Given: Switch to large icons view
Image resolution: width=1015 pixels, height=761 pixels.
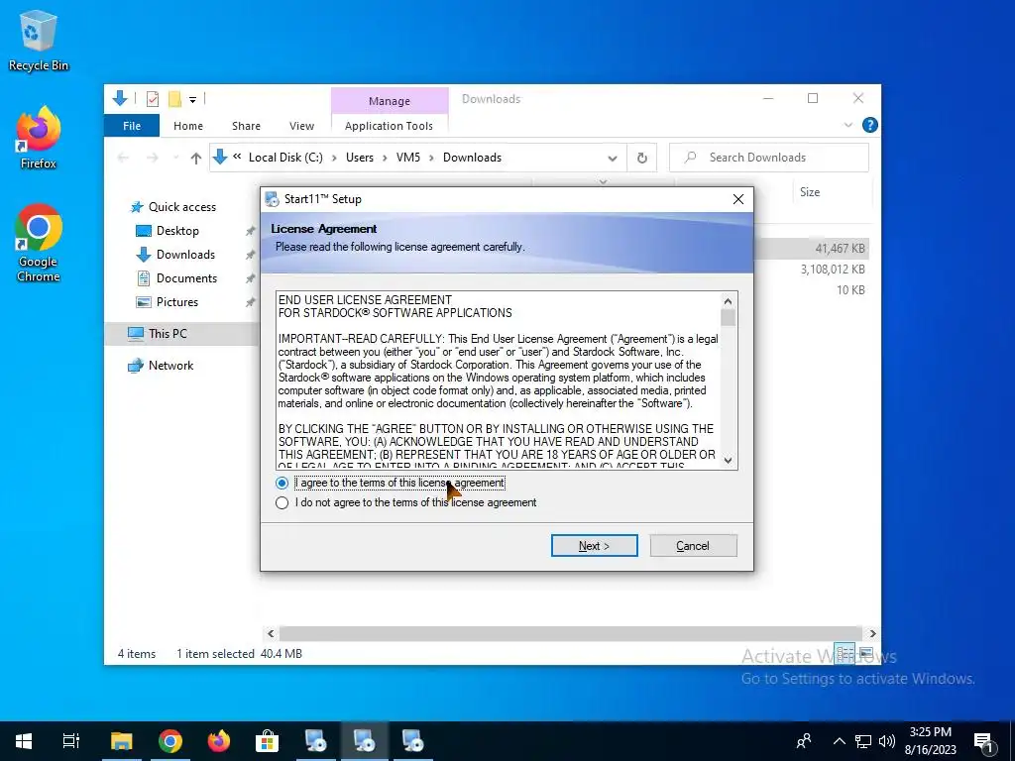Looking at the screenshot, I should click(866, 654).
